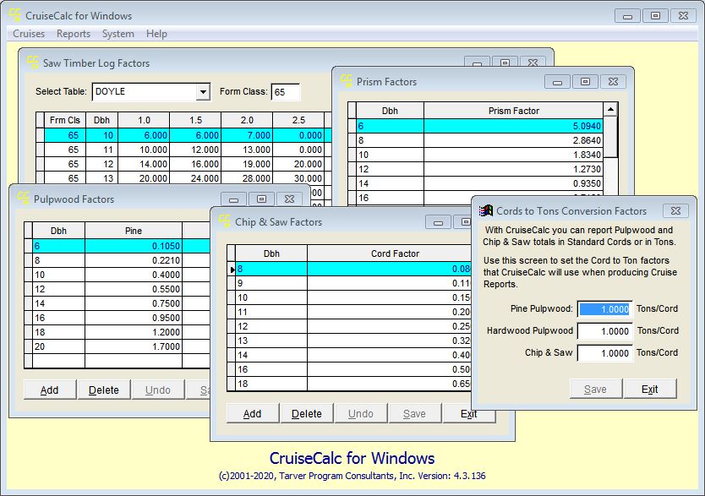Click Save in the Chip & Saw Factors window
This screenshot has height=496, width=705.
[x=414, y=413]
